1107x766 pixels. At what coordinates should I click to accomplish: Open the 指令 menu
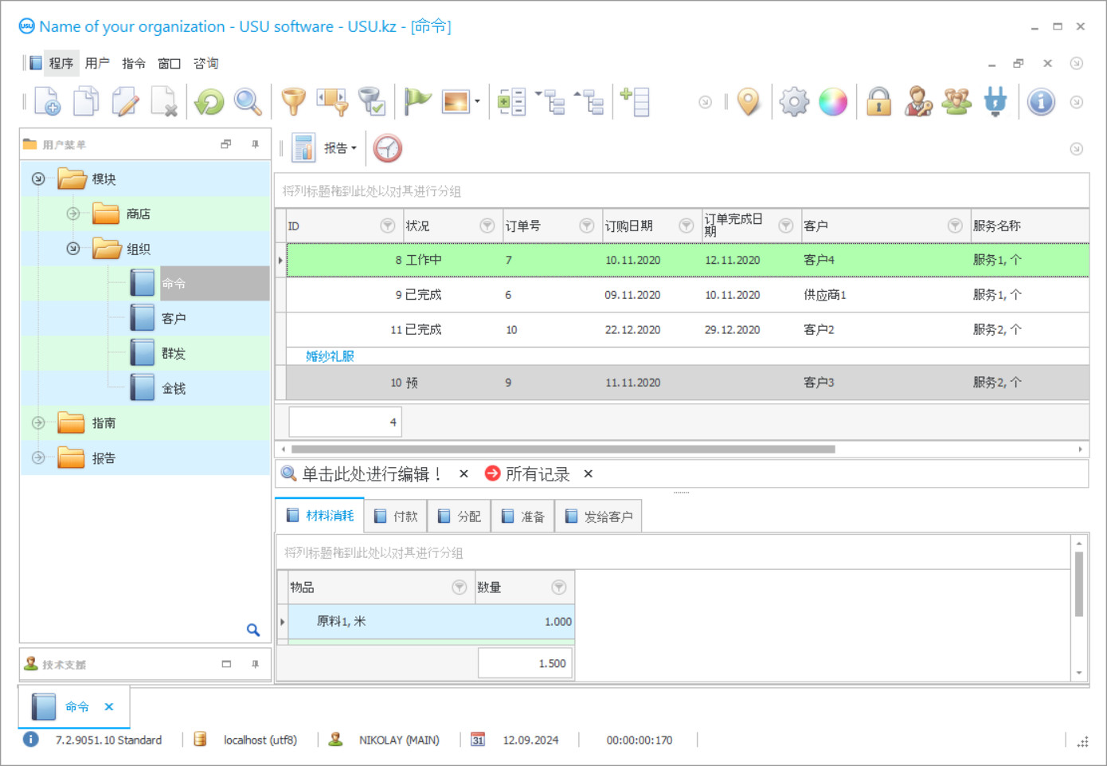pos(134,63)
